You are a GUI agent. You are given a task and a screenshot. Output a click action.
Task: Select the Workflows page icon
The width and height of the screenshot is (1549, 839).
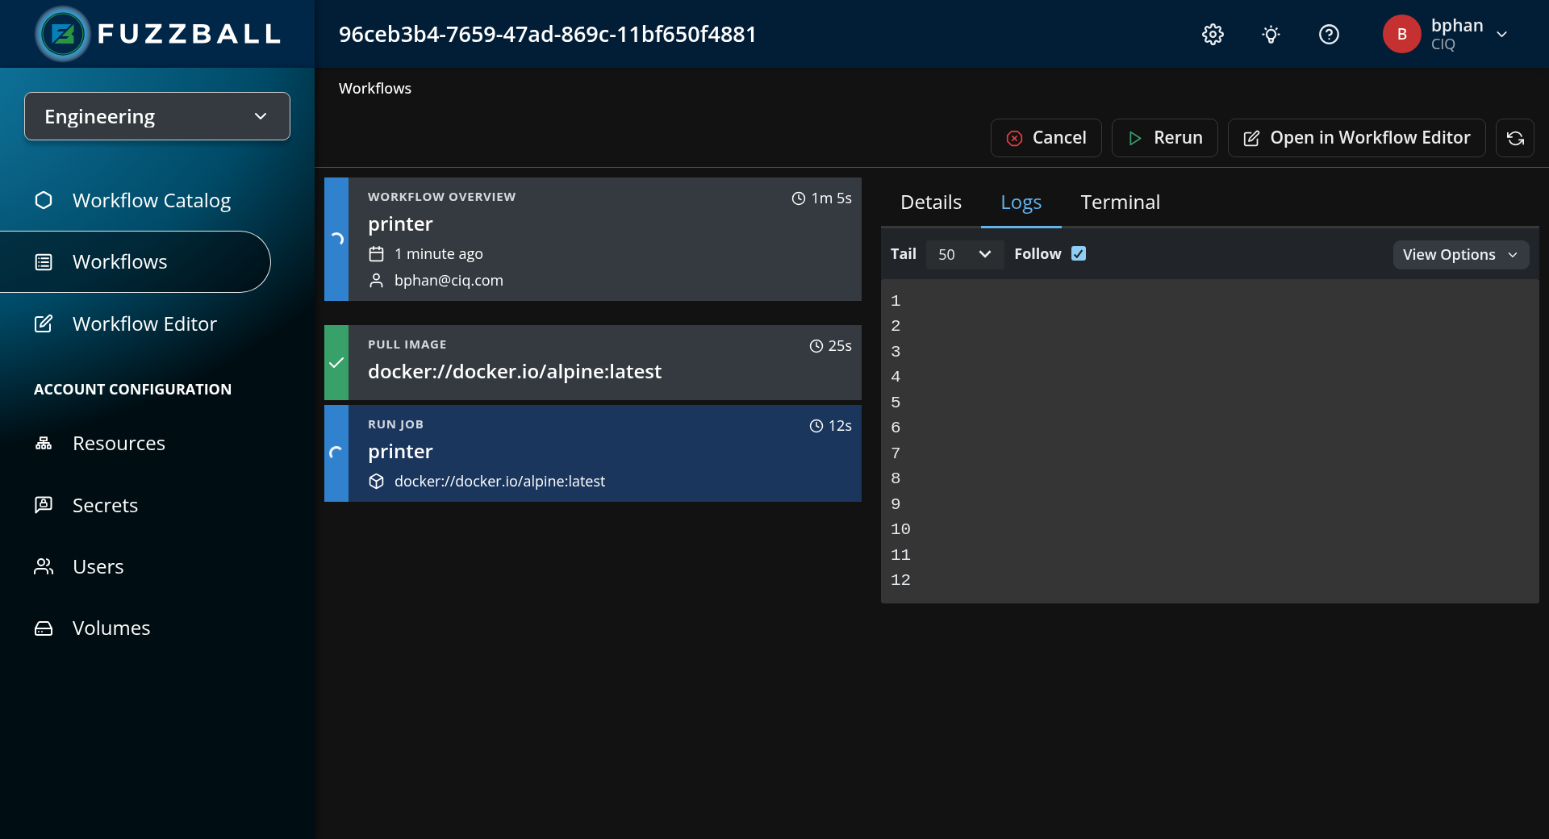pyautogui.click(x=44, y=261)
